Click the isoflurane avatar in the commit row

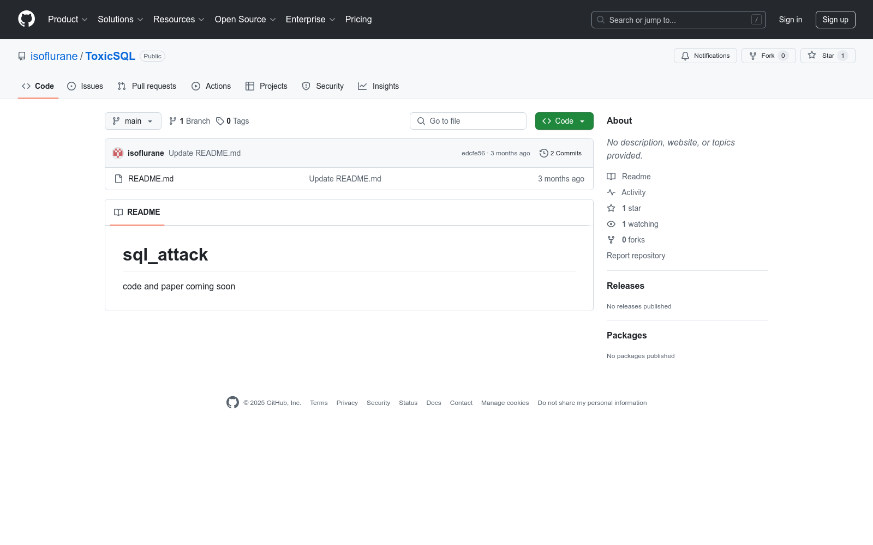(x=118, y=153)
